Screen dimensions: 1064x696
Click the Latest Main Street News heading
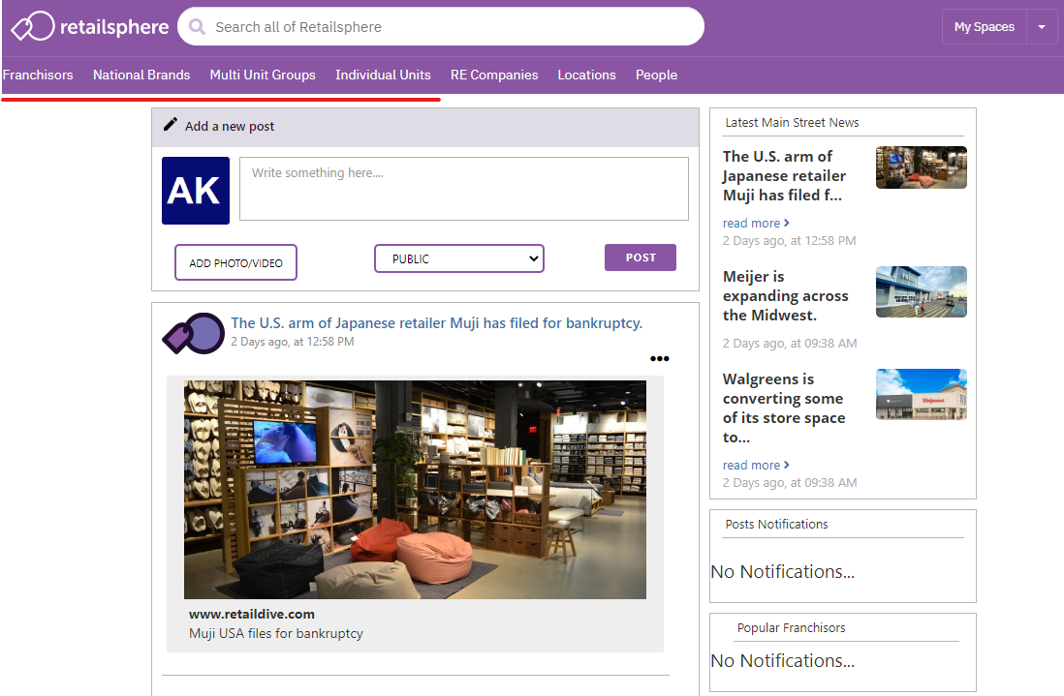792,123
